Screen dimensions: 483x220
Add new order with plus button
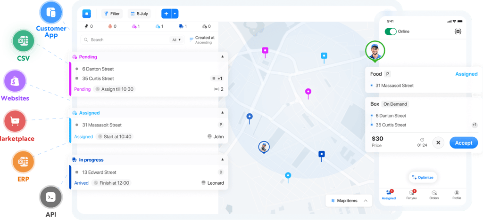tap(167, 14)
